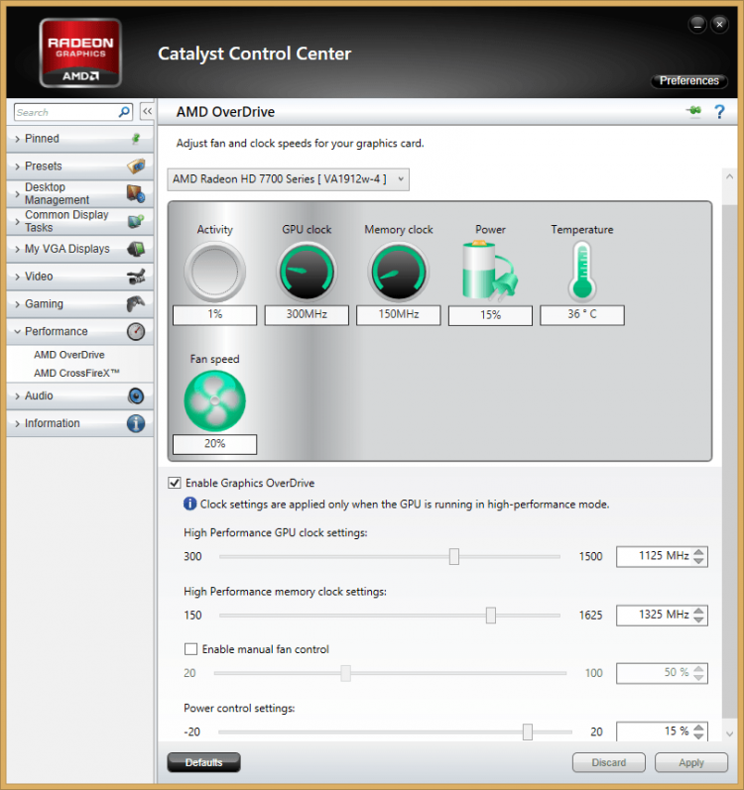Open help with the question mark icon
This screenshot has width=744, height=790.
720,112
